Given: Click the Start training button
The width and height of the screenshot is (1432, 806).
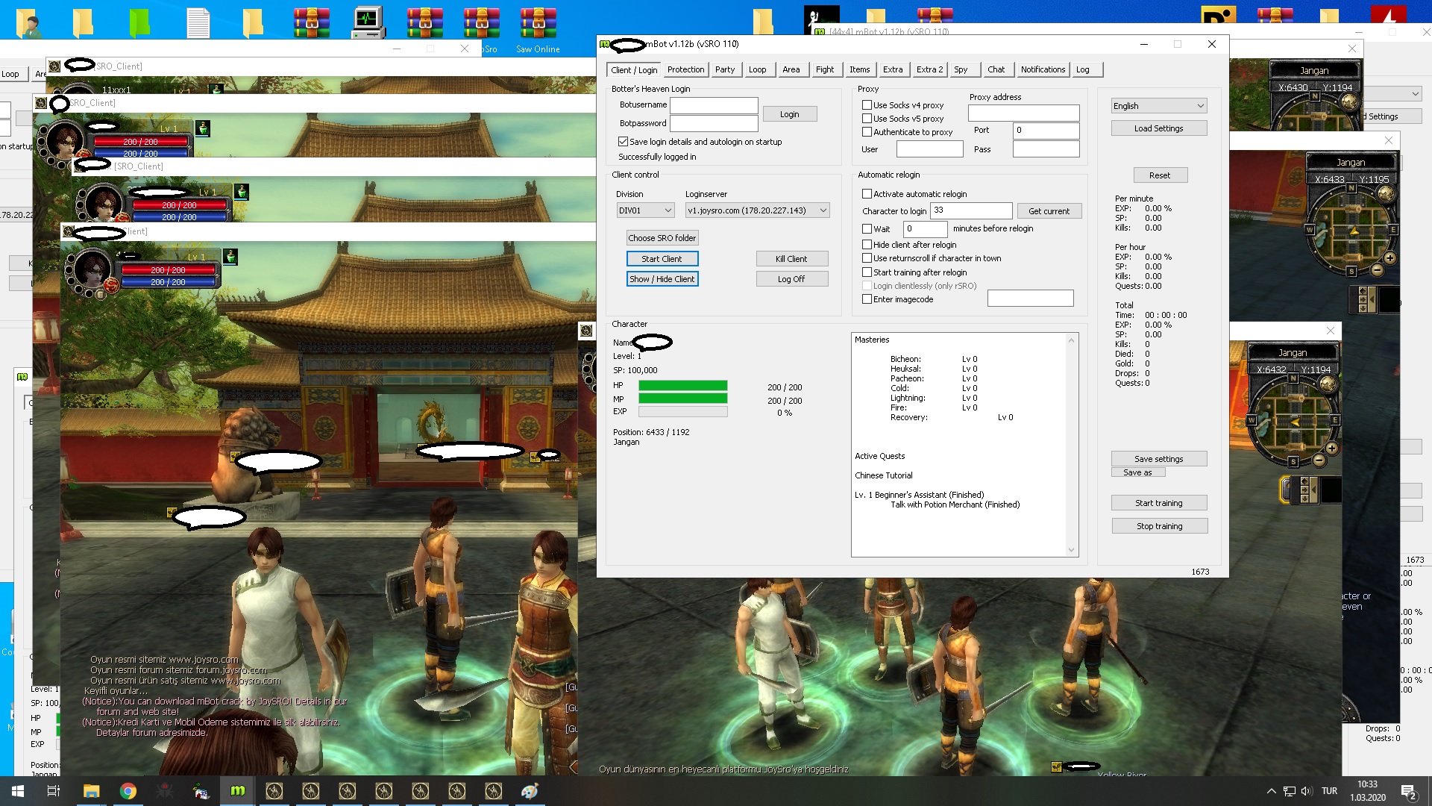Looking at the screenshot, I should click(x=1159, y=503).
